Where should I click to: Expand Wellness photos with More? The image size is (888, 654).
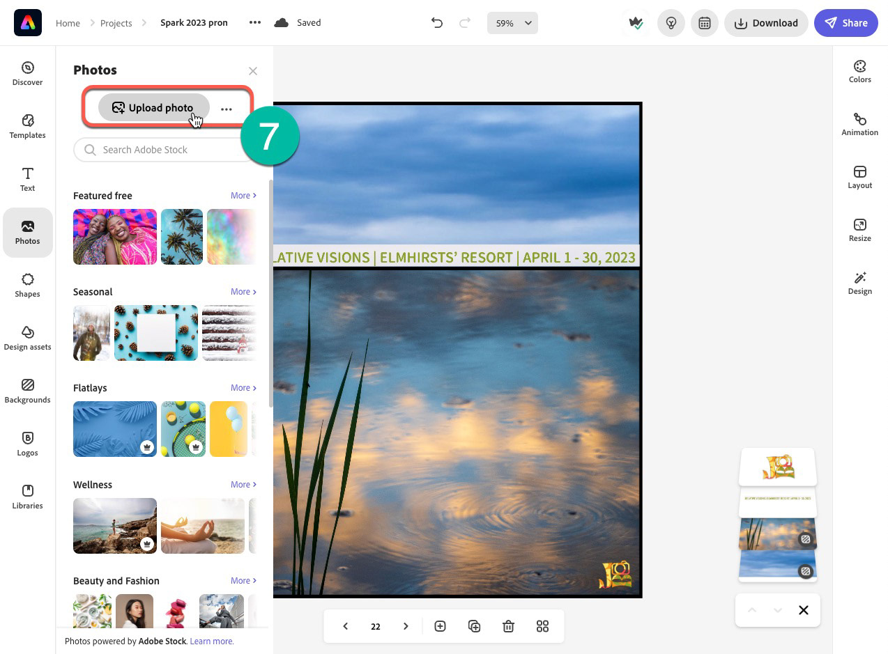[x=243, y=485]
